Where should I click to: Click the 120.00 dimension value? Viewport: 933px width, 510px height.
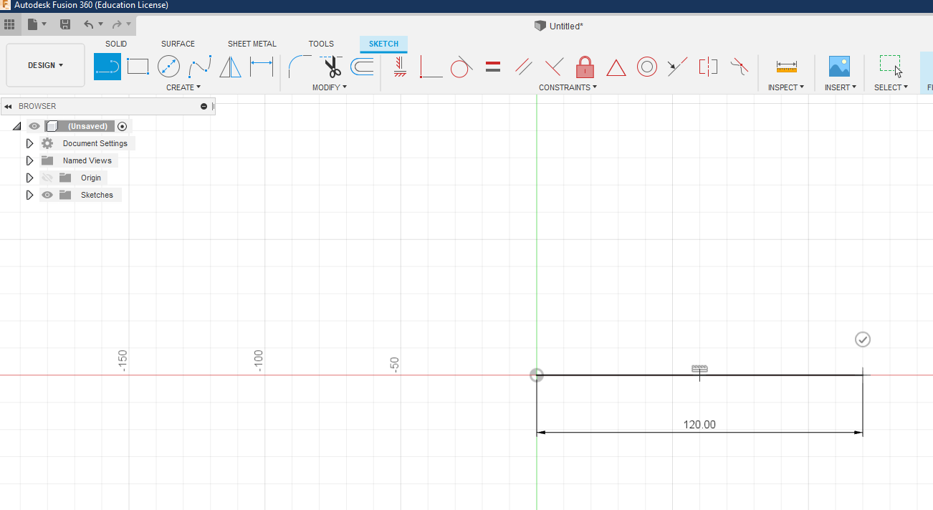(x=699, y=425)
